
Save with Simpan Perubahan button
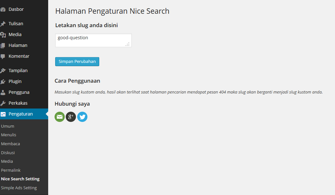pyautogui.click(x=77, y=62)
